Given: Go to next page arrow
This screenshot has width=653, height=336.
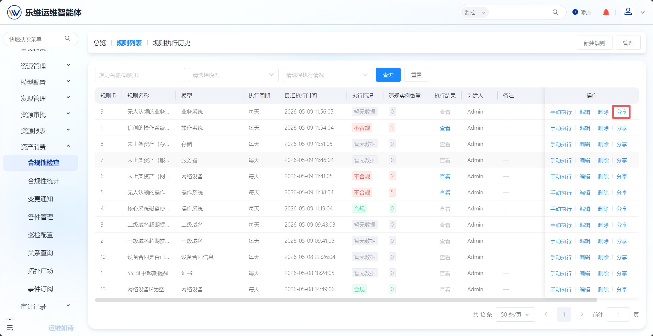Looking at the screenshot, I should point(582,314).
